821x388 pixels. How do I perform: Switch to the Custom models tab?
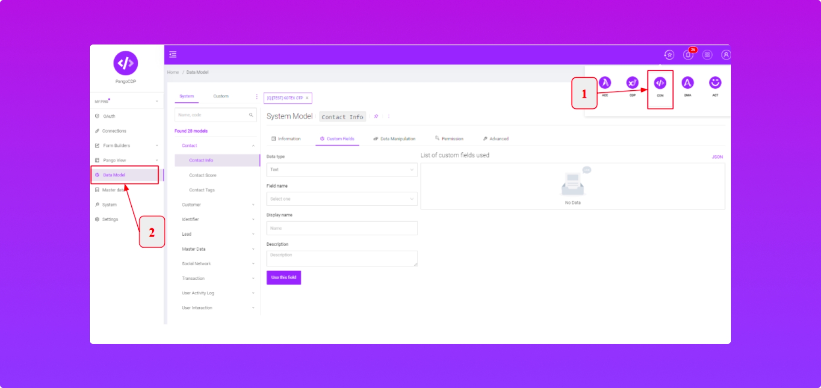[221, 96]
